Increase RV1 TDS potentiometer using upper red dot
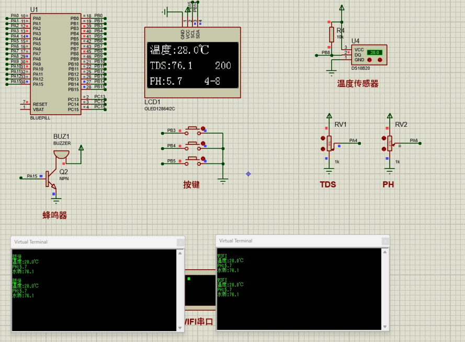The width and height of the screenshot is (465, 342). coord(322,138)
